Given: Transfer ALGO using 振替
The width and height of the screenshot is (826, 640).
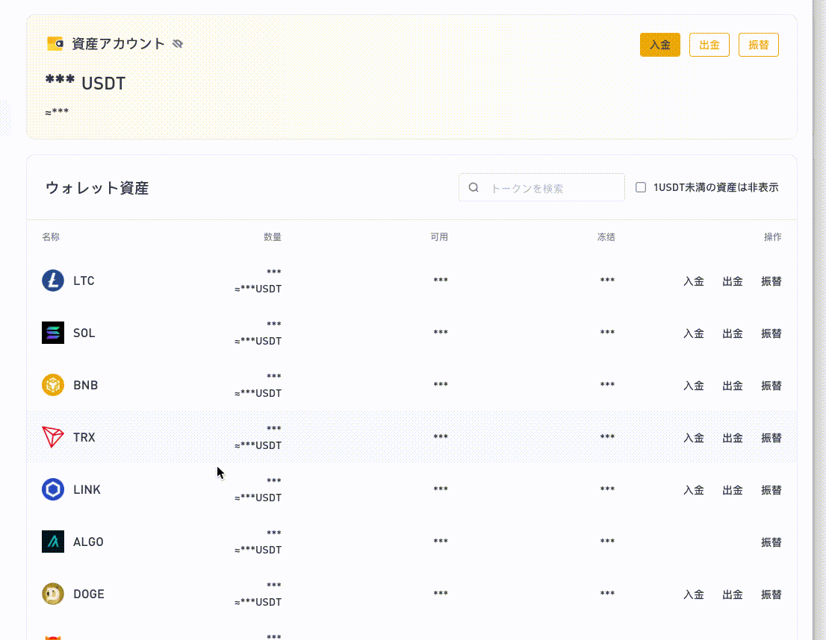Looking at the screenshot, I should [x=771, y=542].
